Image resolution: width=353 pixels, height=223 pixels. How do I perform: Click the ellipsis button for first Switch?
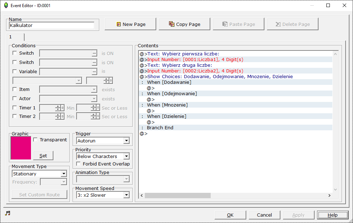point(94,53)
